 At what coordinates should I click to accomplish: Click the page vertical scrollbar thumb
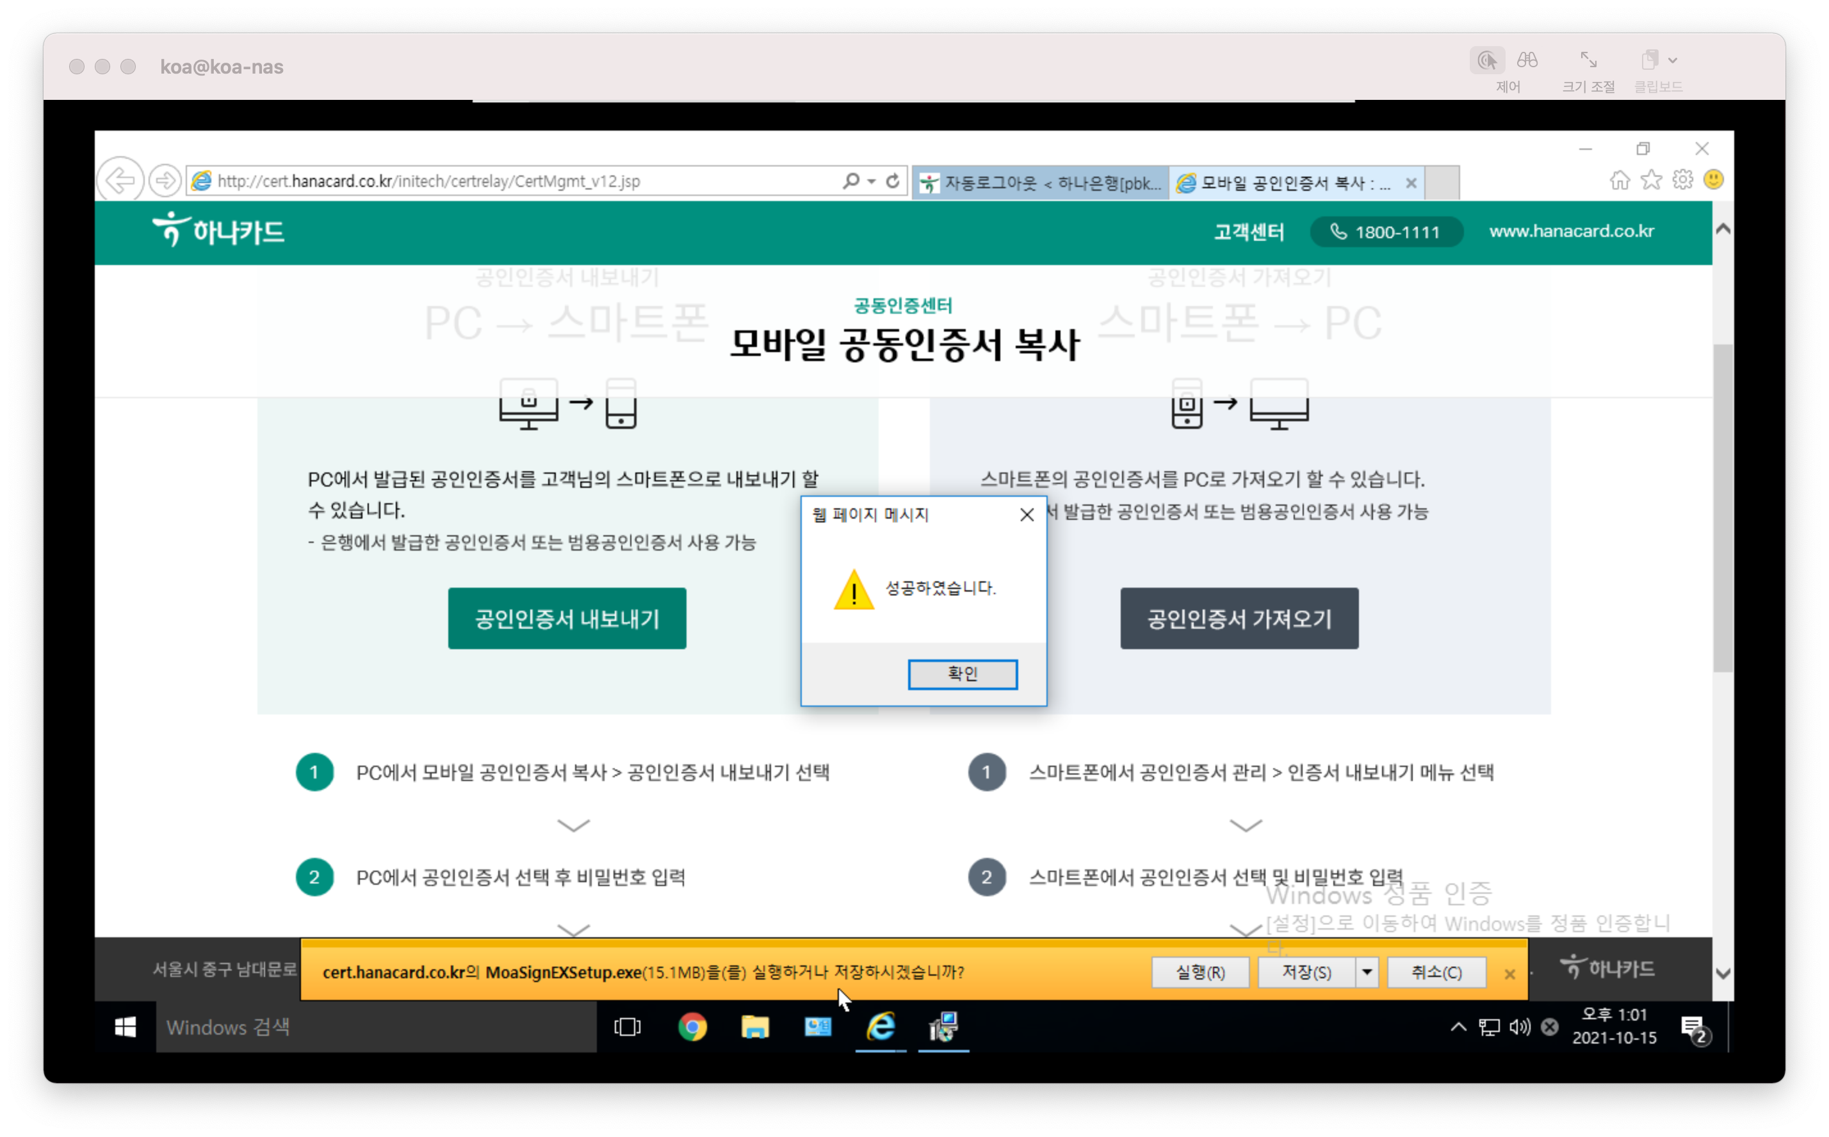point(1723,508)
